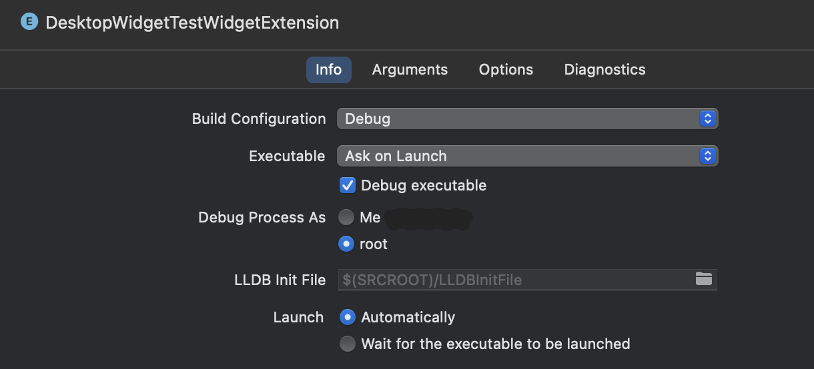Image resolution: width=814 pixels, height=369 pixels.
Task: Choose root for Debug Process As
Action: pyautogui.click(x=346, y=244)
